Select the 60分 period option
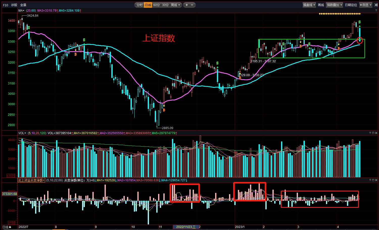The width and height of the screenshot is (379, 230). [156, 5]
